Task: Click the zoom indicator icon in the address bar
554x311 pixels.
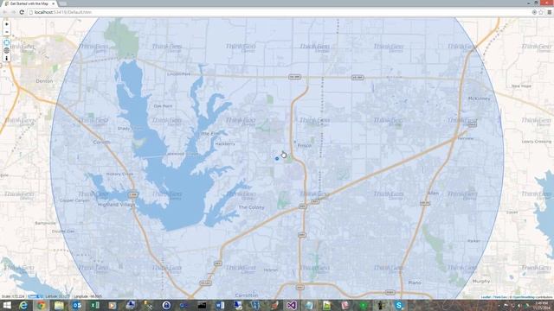Action: point(534,12)
